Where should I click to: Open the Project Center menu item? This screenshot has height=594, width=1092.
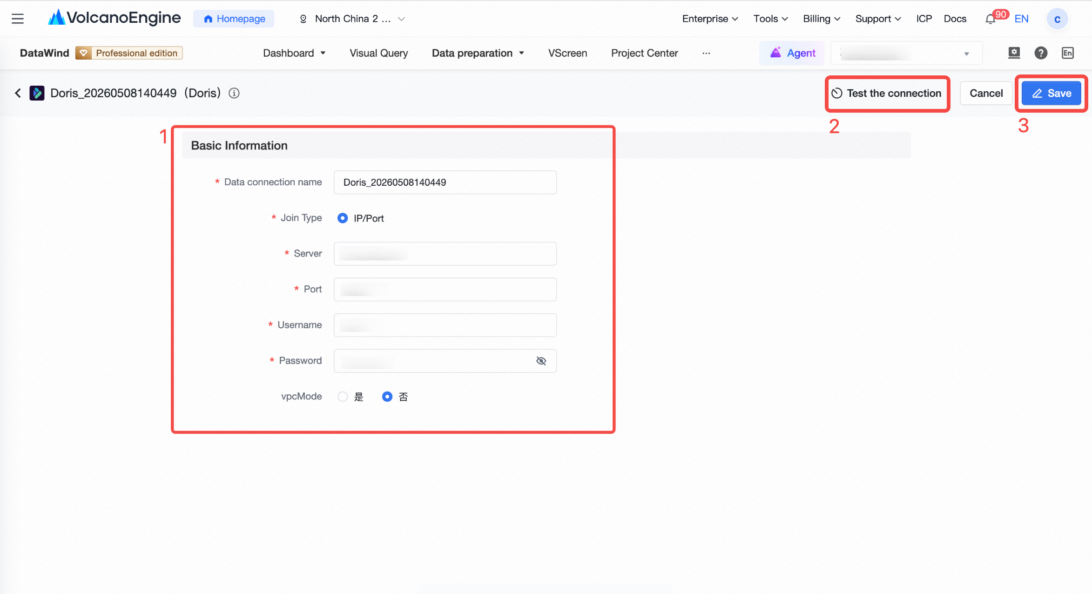click(644, 53)
